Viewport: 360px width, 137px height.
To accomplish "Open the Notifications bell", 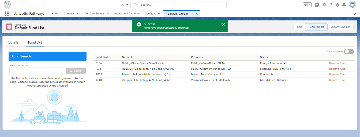I will point(344,5).
